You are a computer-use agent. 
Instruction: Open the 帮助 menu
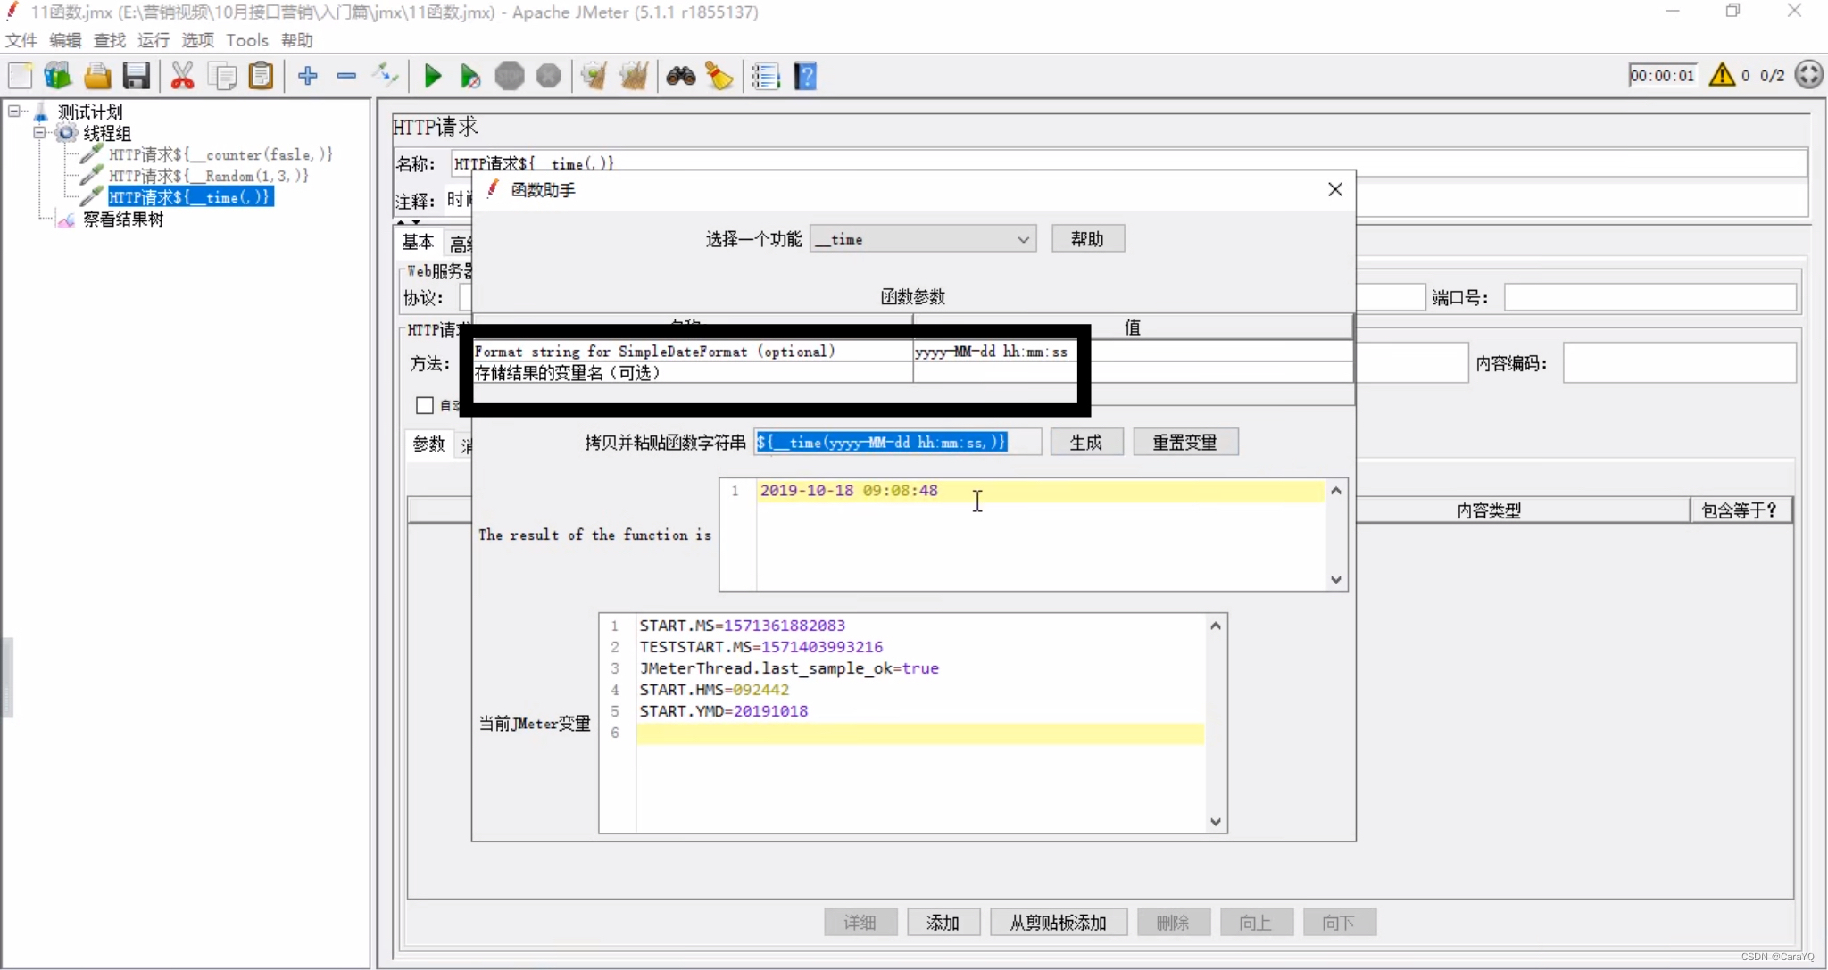coord(297,40)
